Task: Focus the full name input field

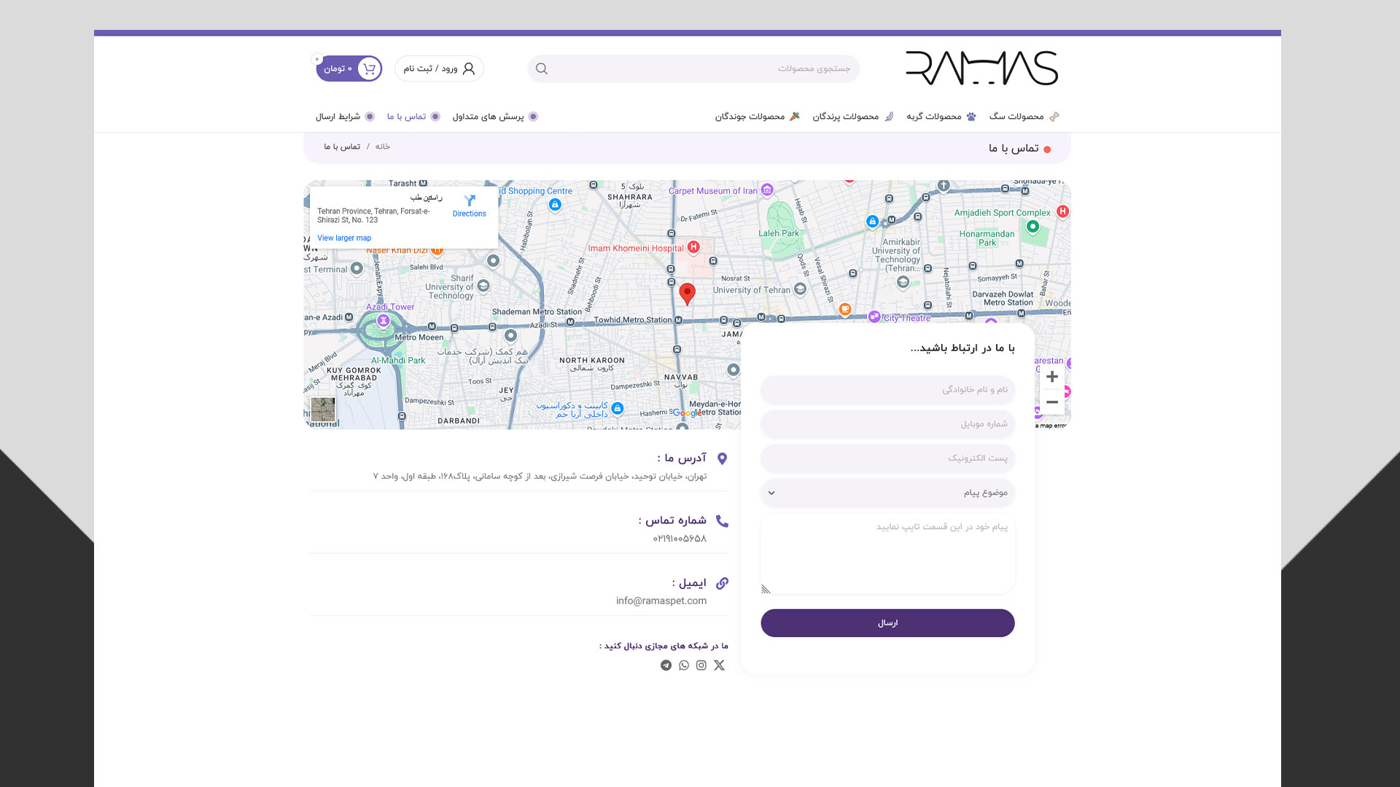Action: pos(887,390)
